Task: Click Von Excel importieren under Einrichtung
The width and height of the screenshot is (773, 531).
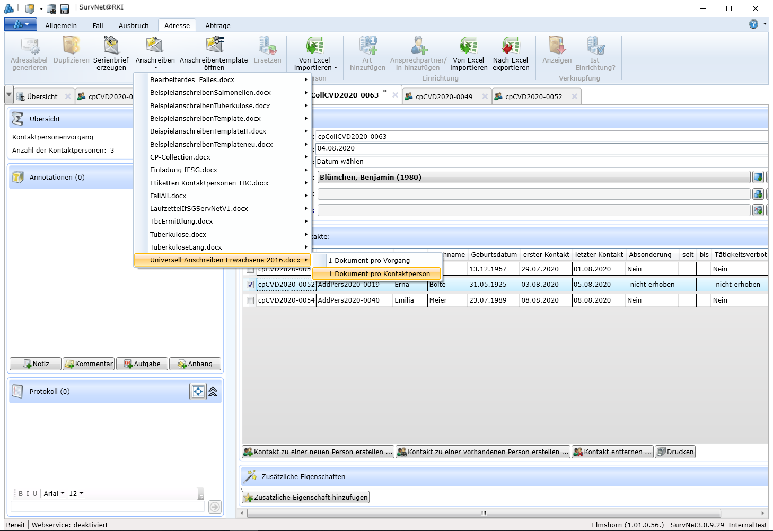Action: pyautogui.click(x=469, y=46)
